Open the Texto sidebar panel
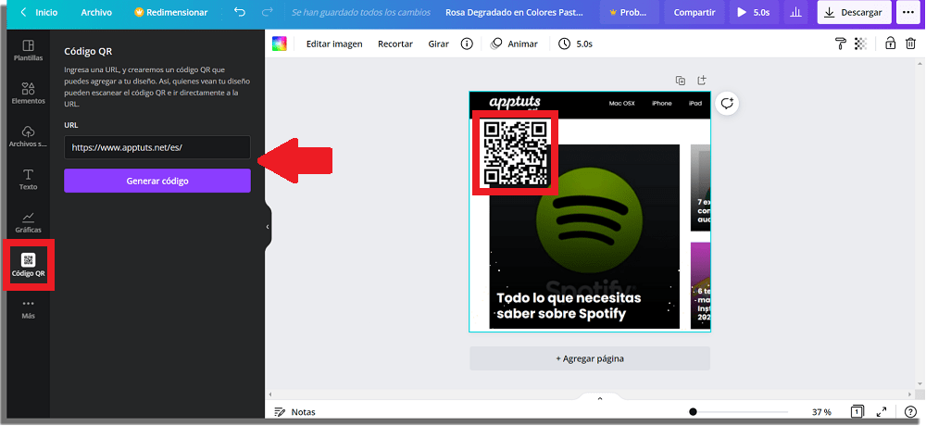This screenshot has height=426, width=926. pyautogui.click(x=29, y=180)
